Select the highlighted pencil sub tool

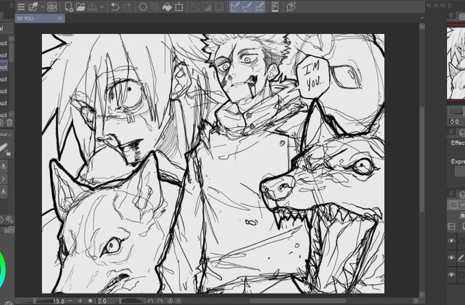click(x=4, y=67)
